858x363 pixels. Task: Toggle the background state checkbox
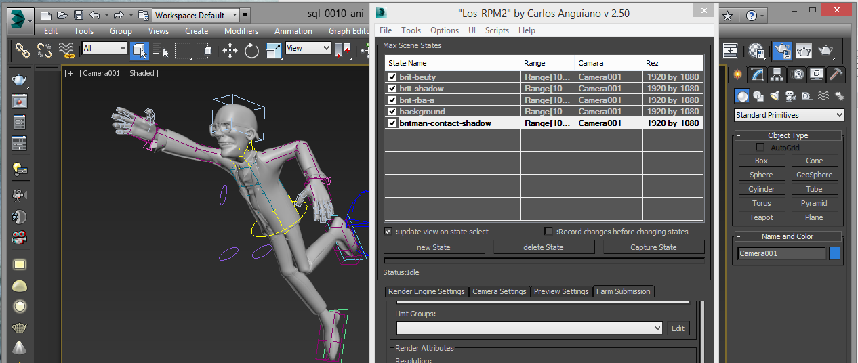click(392, 111)
